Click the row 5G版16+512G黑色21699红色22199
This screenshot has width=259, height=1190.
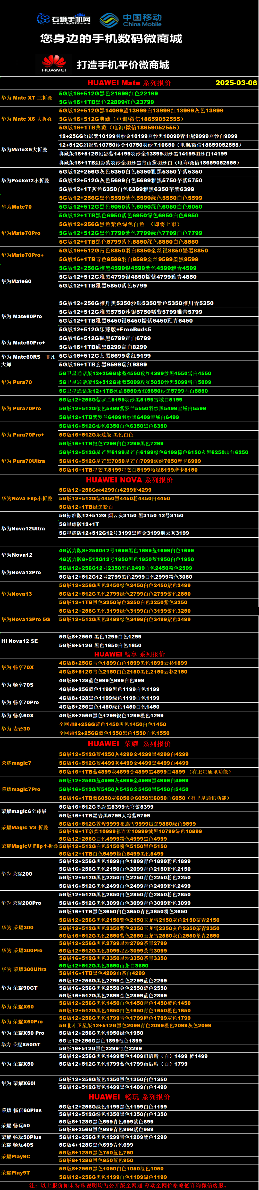pyautogui.click(x=158, y=93)
